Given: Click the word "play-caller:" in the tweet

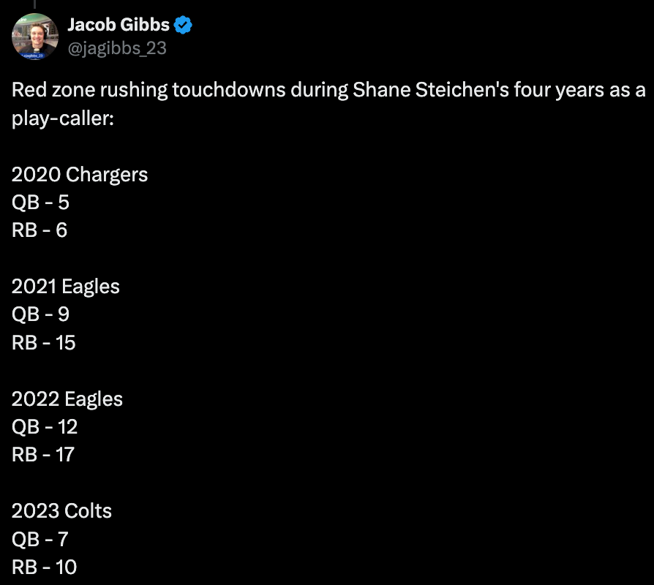Looking at the screenshot, I should pos(63,118).
